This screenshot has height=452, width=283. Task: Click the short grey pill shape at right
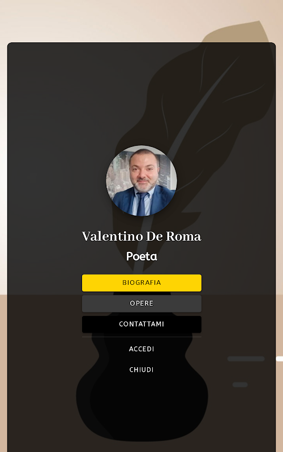coord(240,385)
